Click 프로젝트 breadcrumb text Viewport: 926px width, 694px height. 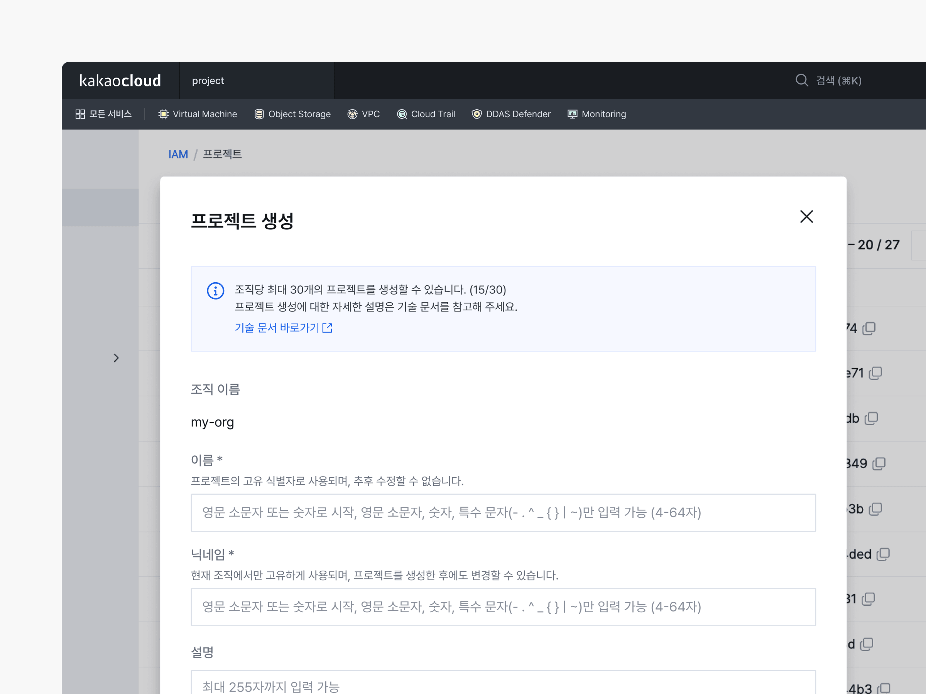point(222,154)
